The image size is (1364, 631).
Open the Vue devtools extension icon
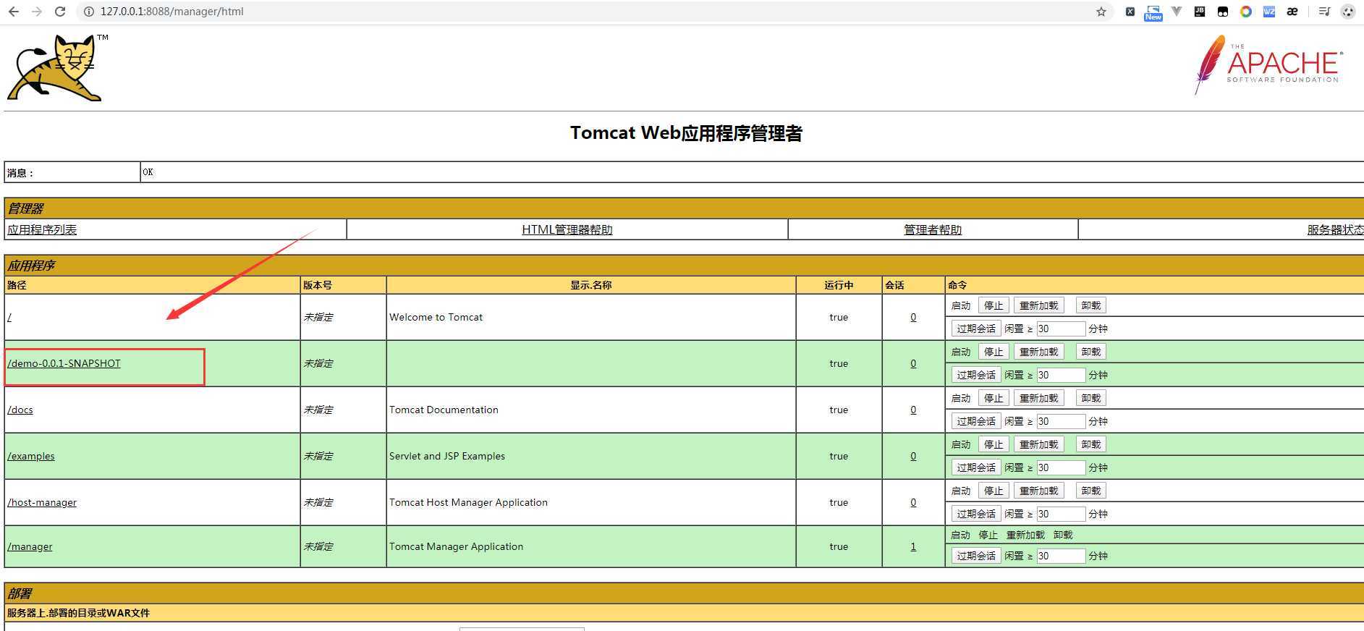click(x=1177, y=12)
